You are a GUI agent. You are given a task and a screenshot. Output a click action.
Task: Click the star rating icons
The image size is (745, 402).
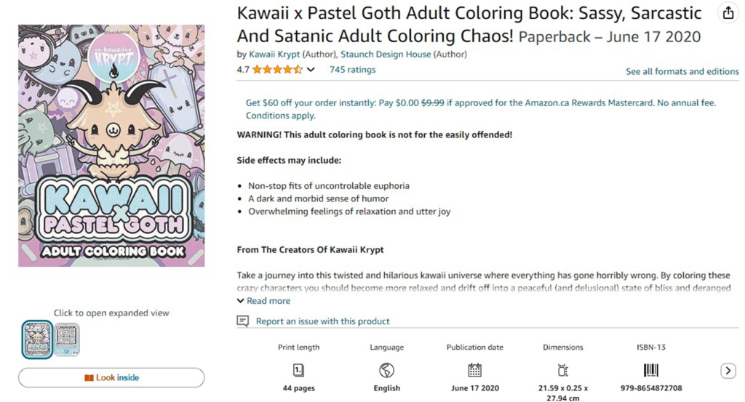(x=277, y=70)
